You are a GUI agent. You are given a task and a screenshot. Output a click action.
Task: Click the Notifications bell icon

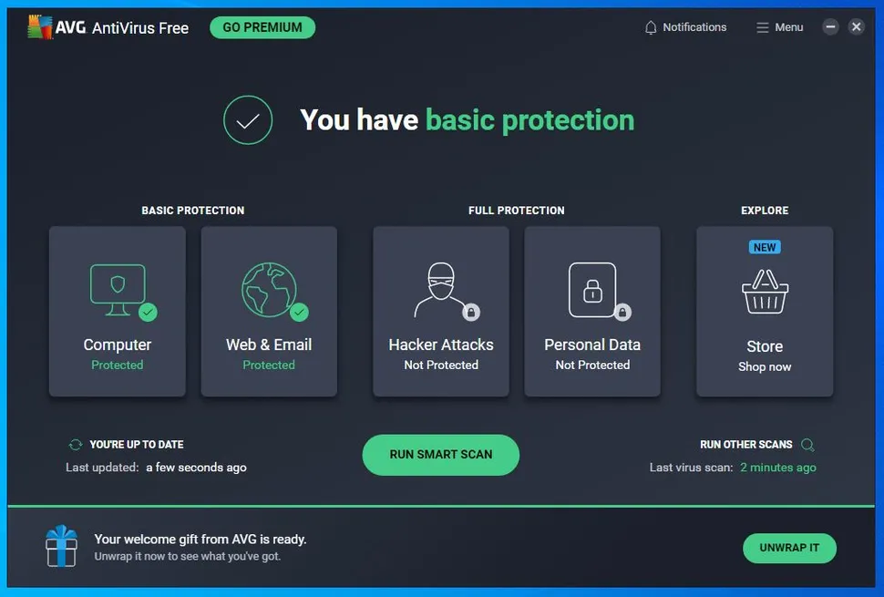651,27
